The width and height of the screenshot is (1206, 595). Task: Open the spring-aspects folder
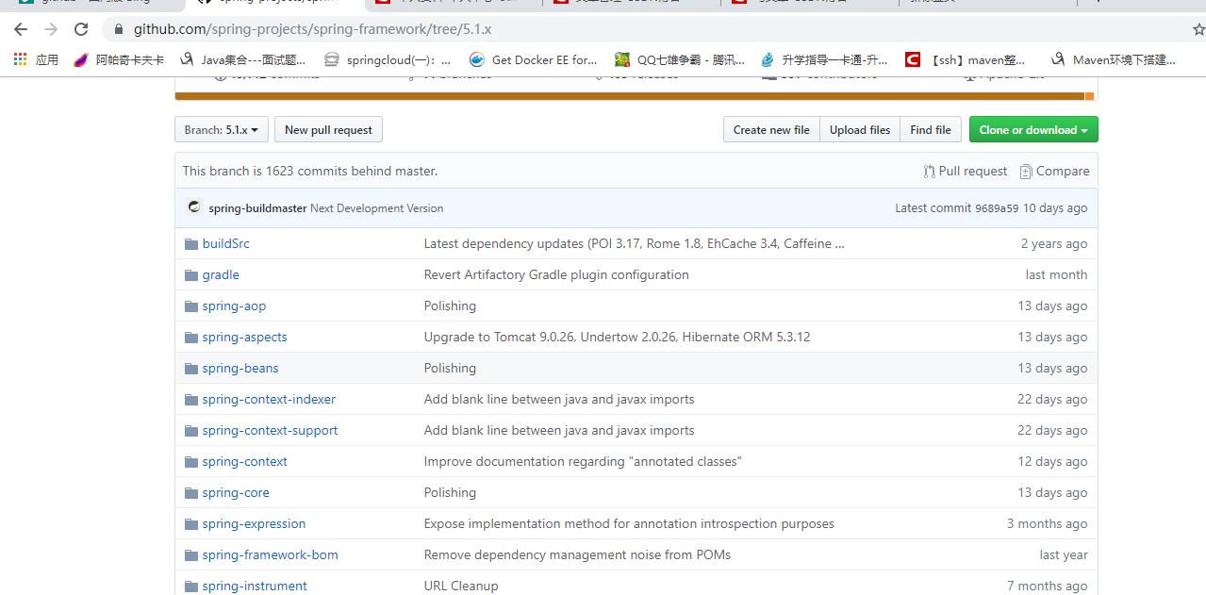(x=244, y=337)
